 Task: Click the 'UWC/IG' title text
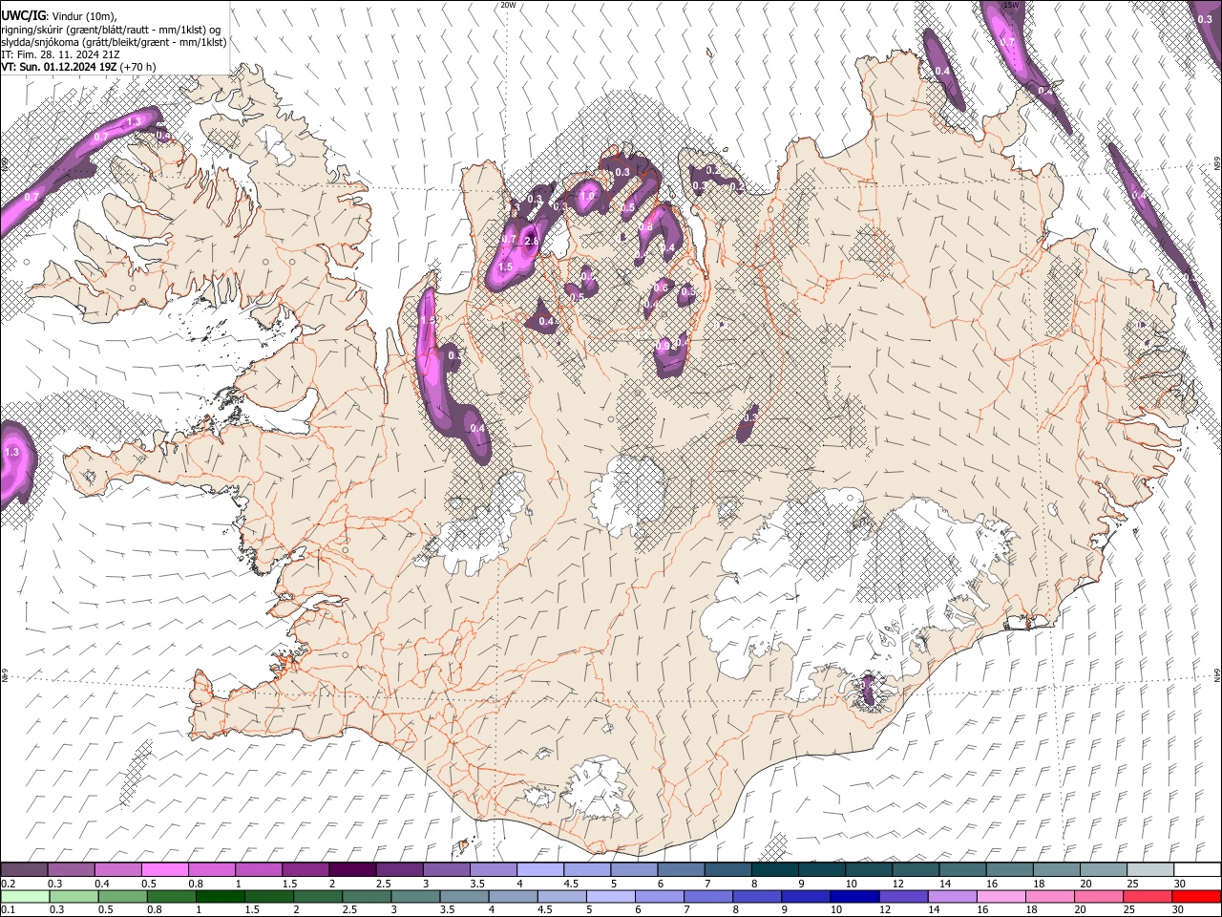pos(22,16)
